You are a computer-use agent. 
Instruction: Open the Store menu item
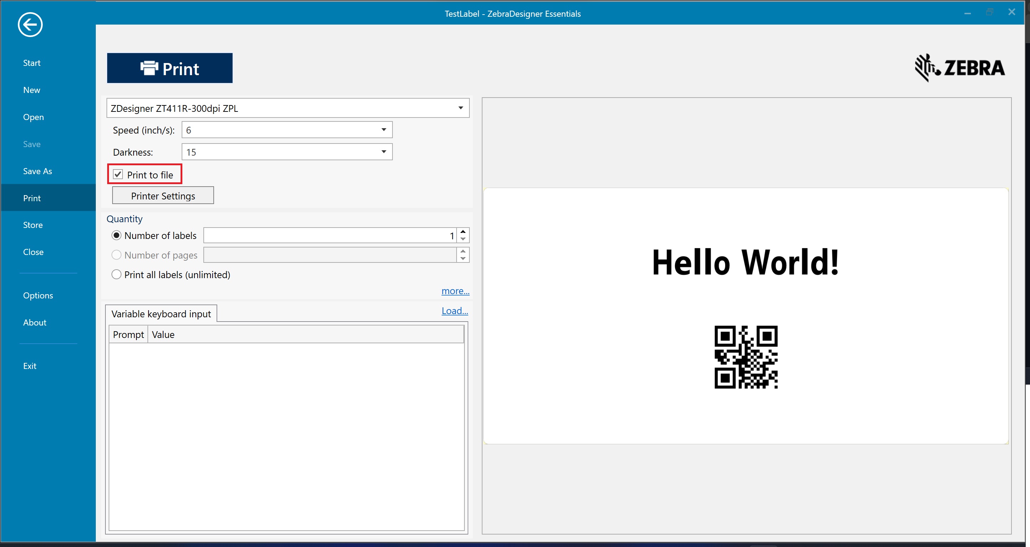33,225
